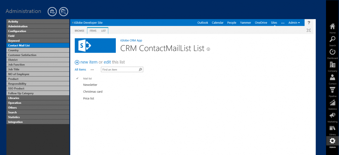Open the Admin user dropdown menu

[x=294, y=23]
